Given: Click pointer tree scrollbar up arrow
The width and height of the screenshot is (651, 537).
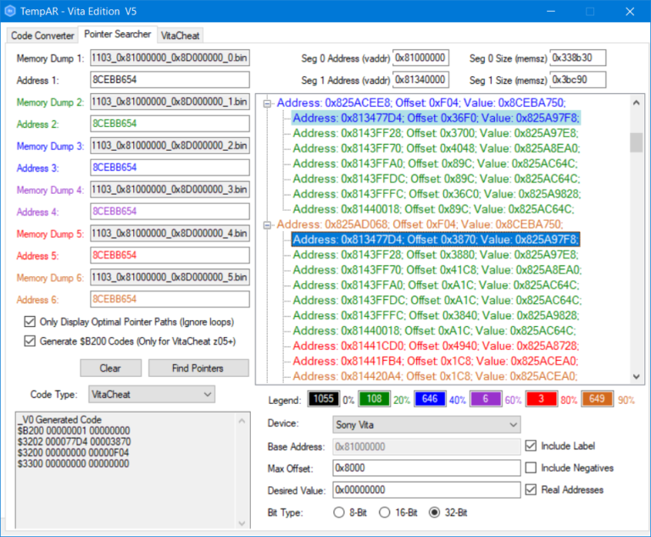Looking at the screenshot, I should point(636,102).
